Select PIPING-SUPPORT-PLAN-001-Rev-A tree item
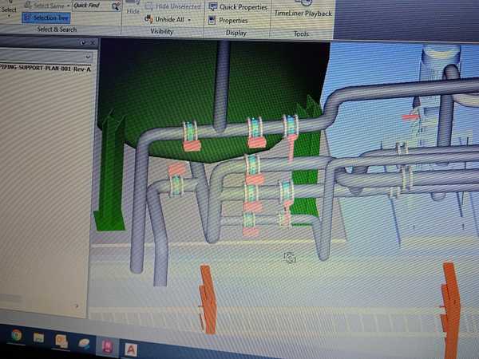Viewport: 479px width, 359px height. point(46,68)
